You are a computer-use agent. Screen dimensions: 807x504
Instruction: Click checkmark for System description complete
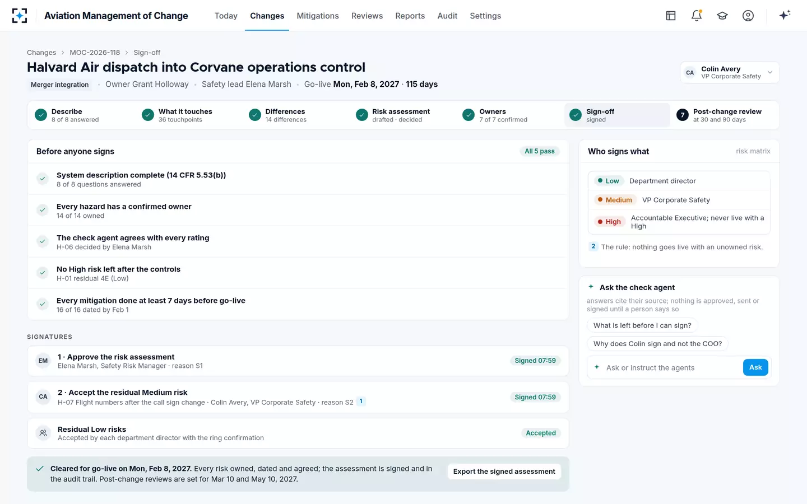point(42,179)
